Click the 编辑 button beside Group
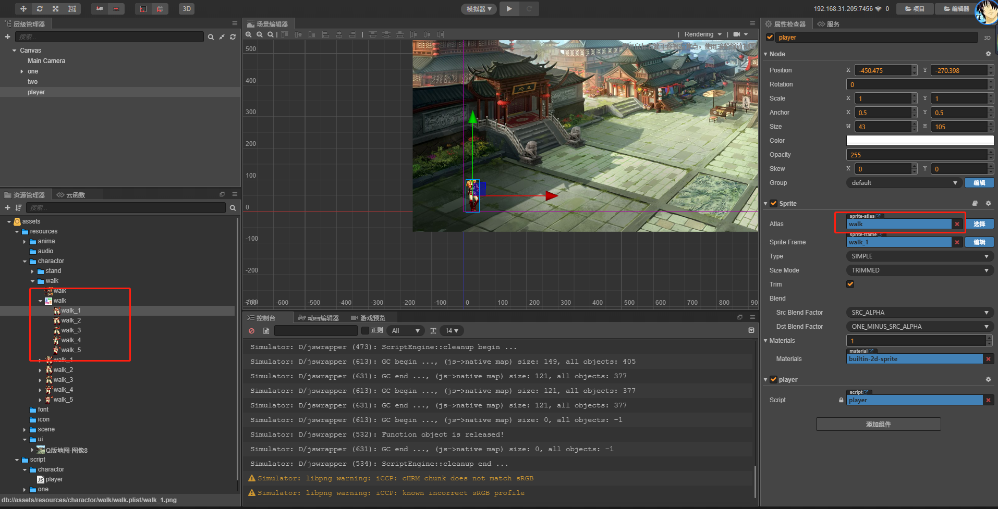 point(979,183)
